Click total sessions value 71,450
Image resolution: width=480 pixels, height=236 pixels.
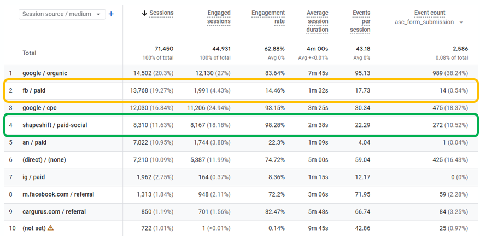pos(164,49)
